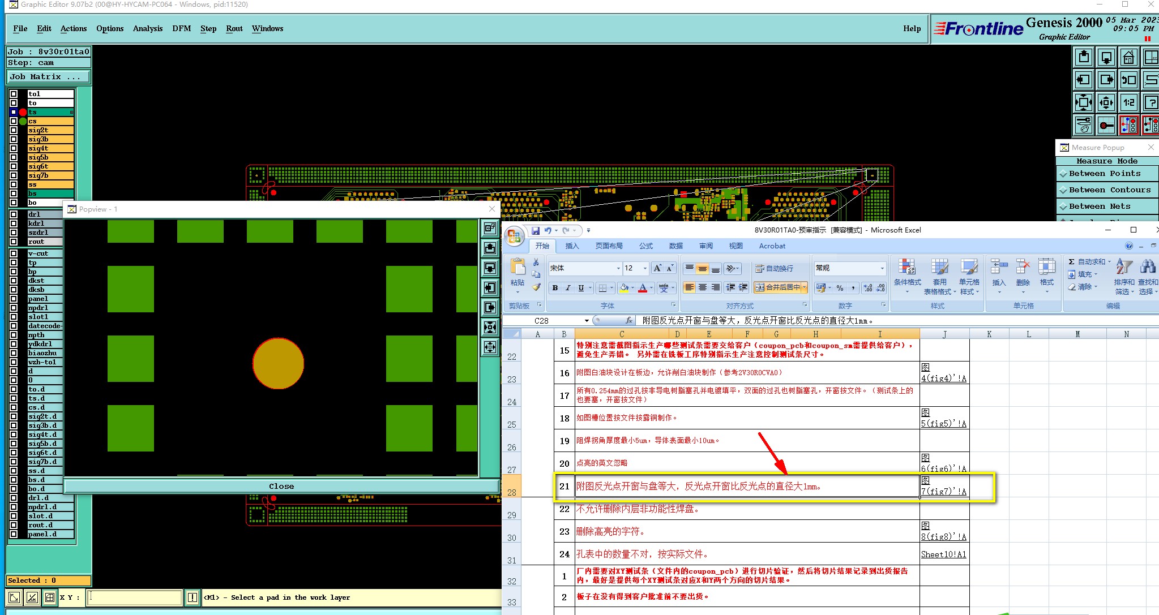Screen dimensions: 1159x615
Task: Toggle checkbox for layer sig2t
Action: [14, 130]
